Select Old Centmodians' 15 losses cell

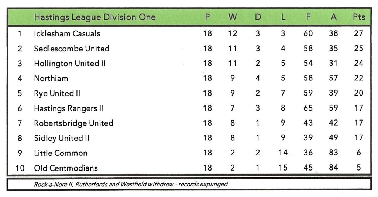(283, 168)
